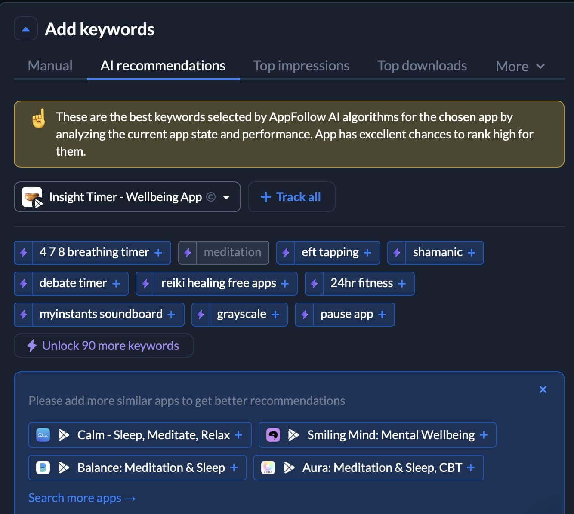The height and width of the screenshot is (514, 574).
Task: Click Google Play icon beside Aura
Action: 289,468
